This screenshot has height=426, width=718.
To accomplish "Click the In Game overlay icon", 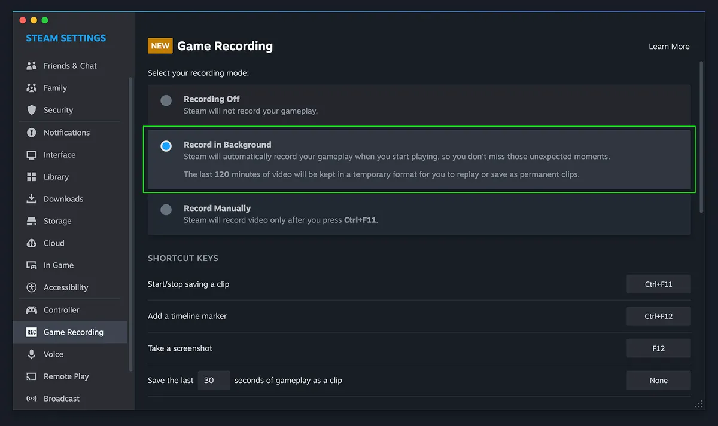I will [32, 265].
